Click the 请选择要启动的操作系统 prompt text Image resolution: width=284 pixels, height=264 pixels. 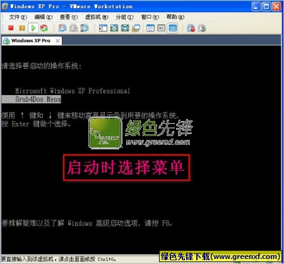[x=41, y=66]
